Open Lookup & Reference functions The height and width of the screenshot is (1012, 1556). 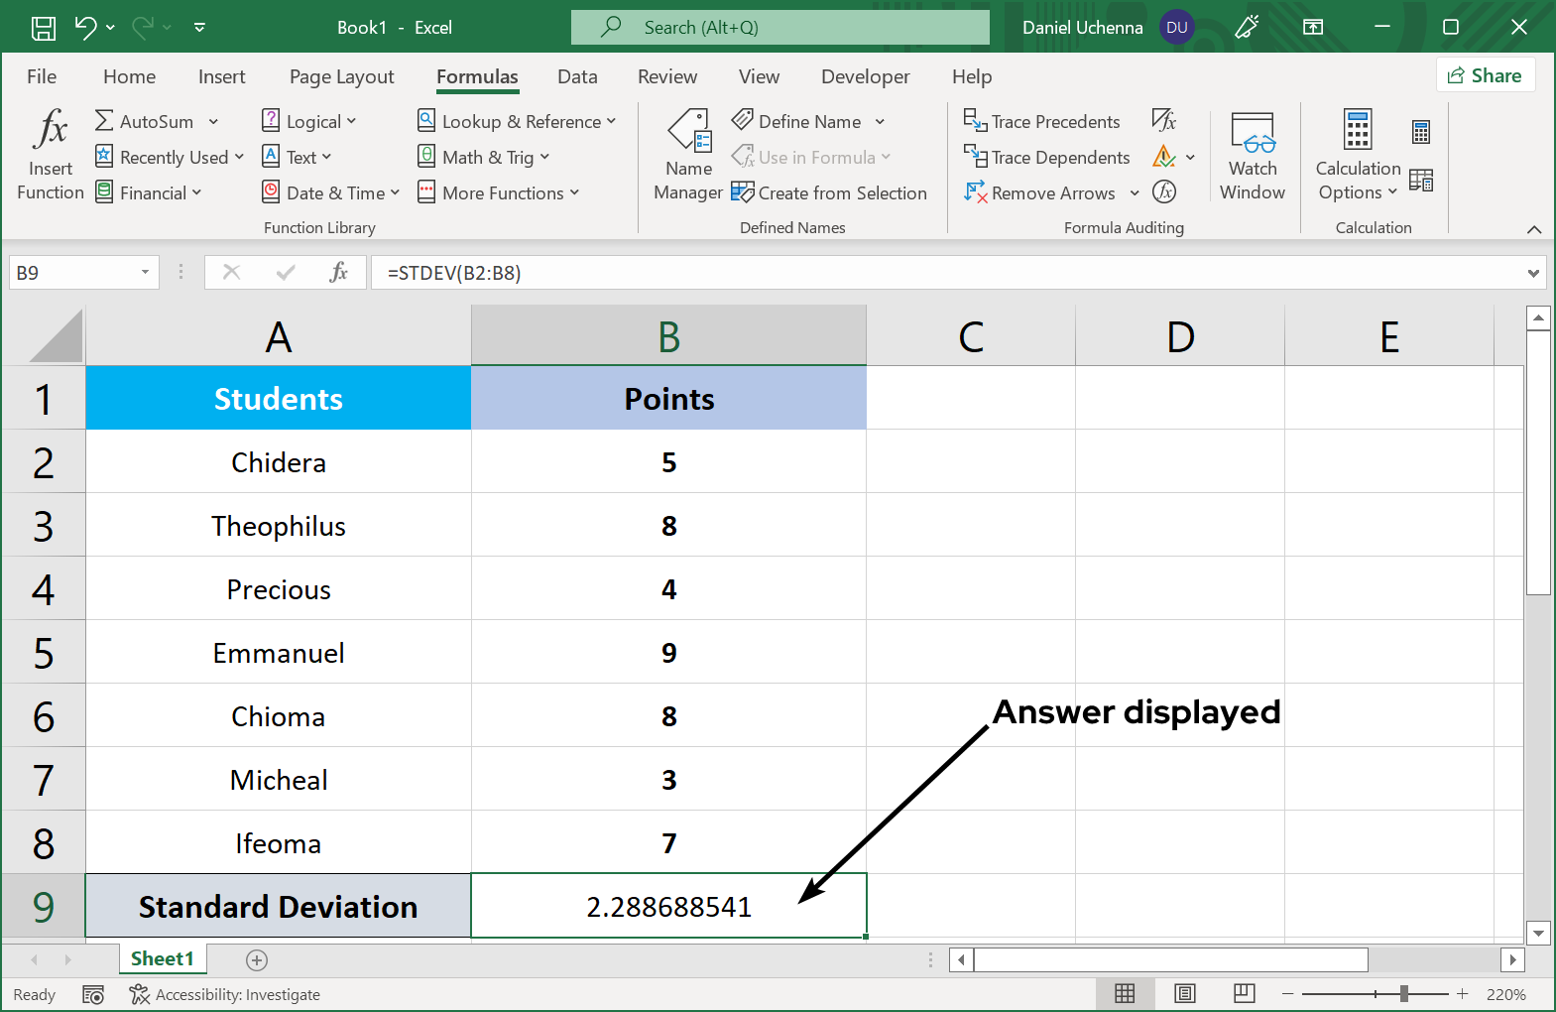pyautogui.click(x=517, y=121)
